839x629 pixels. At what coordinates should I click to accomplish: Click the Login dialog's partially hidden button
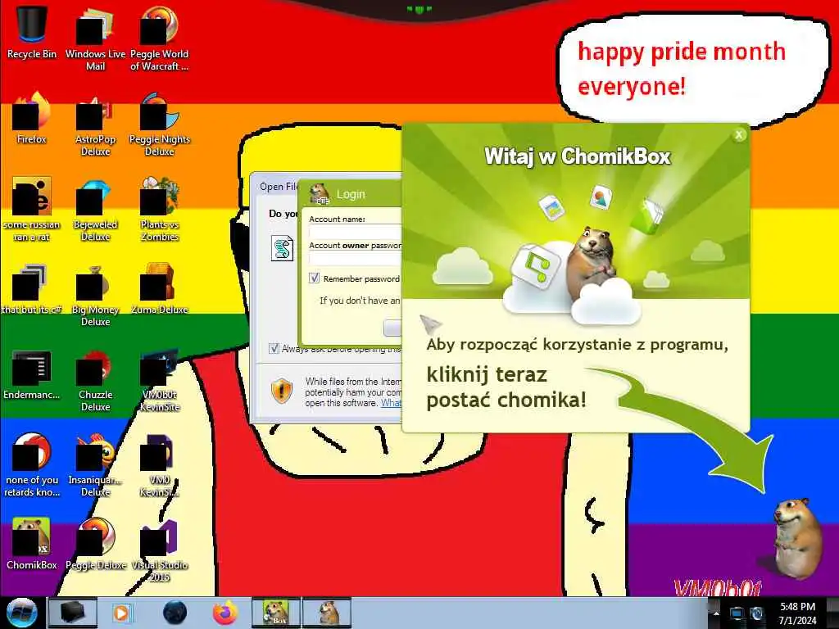pos(392,328)
